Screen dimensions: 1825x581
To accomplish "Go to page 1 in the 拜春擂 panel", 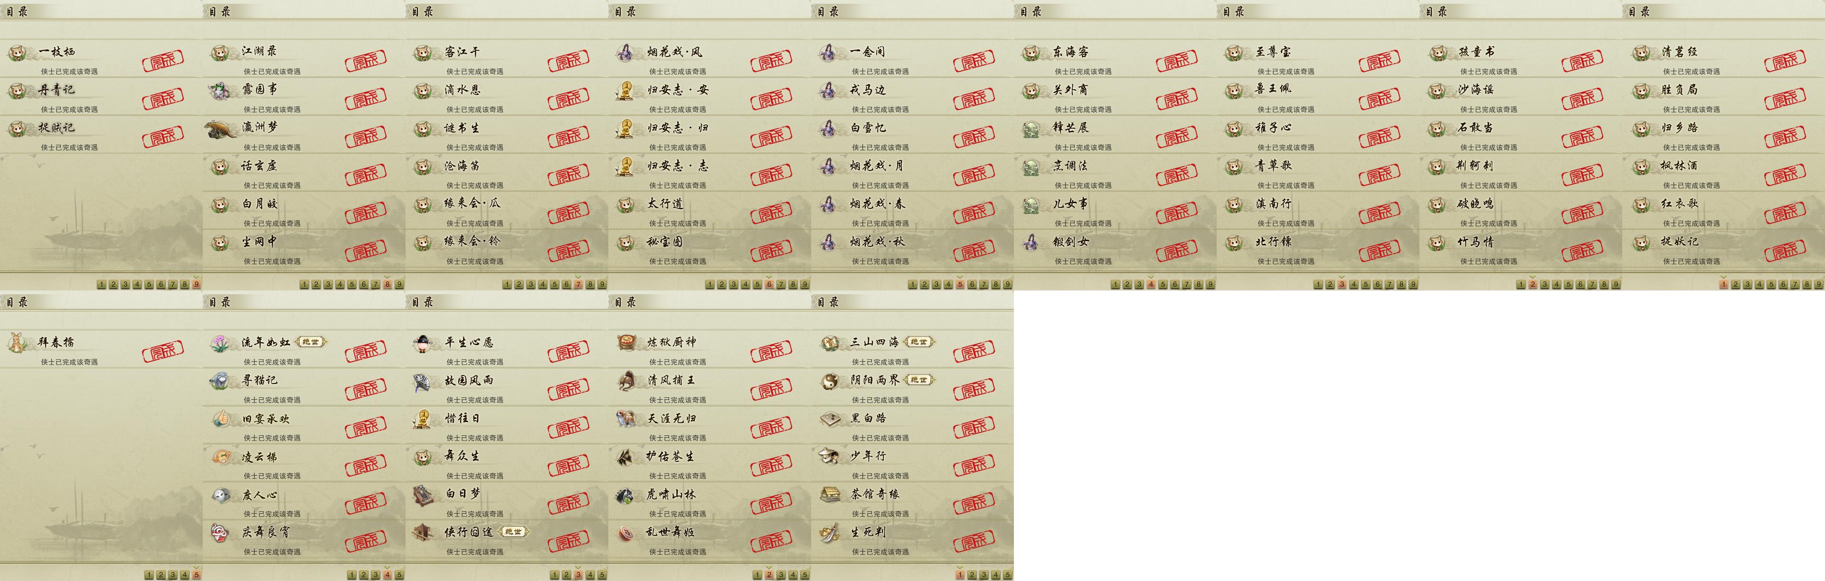I will (149, 575).
